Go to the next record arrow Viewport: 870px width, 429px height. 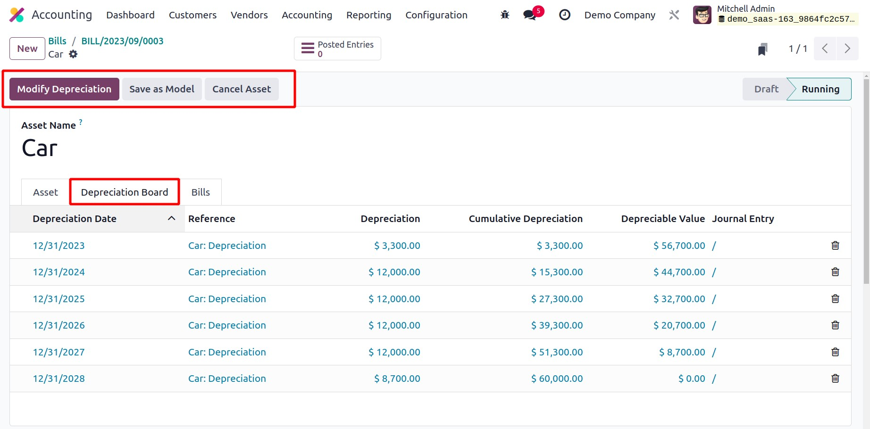click(x=847, y=49)
